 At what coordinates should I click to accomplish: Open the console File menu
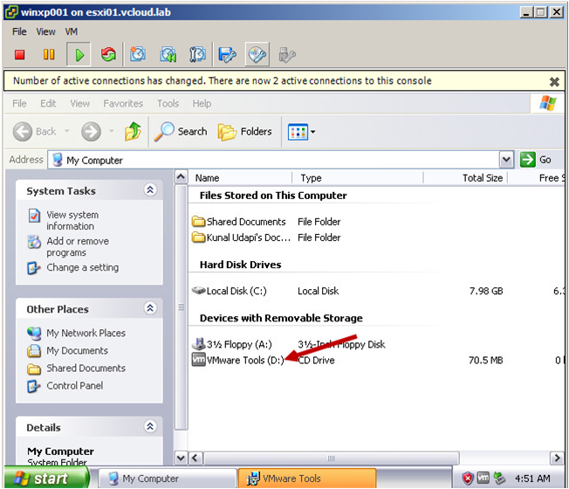tap(19, 31)
